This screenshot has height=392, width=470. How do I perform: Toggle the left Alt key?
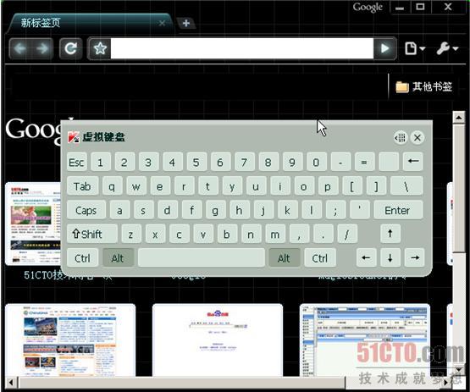click(x=118, y=257)
